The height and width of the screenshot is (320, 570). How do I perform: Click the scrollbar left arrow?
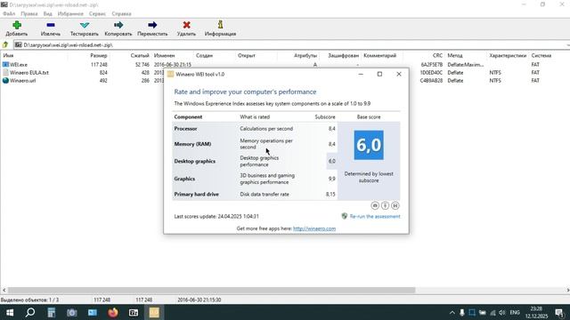4,291
